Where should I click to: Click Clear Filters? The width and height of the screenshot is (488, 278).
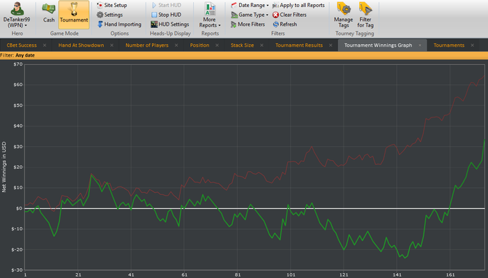coord(289,15)
